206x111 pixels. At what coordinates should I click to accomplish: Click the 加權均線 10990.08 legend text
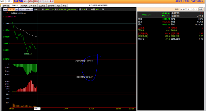(18, 13)
